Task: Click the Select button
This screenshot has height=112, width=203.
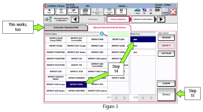Action: tap(166, 94)
